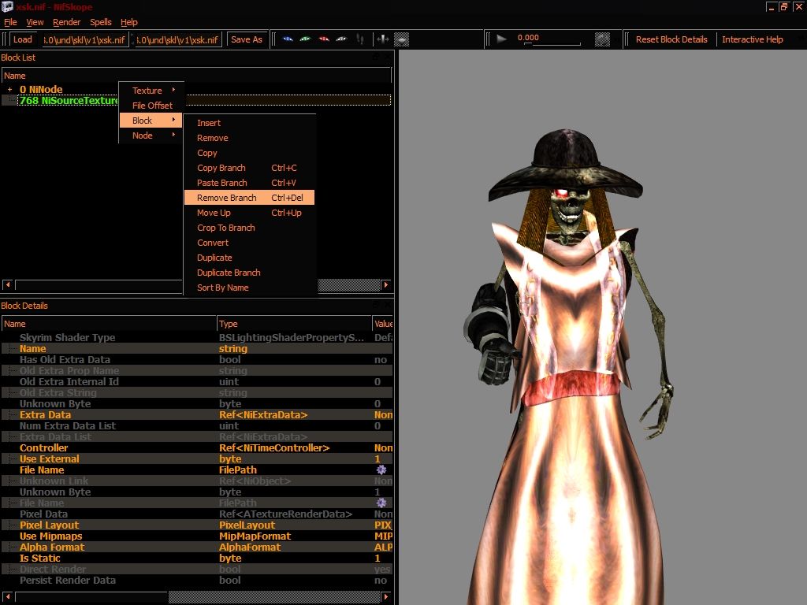The image size is (807, 605).
Task: Select the Skyrim Shader Type row
Action: (197, 337)
